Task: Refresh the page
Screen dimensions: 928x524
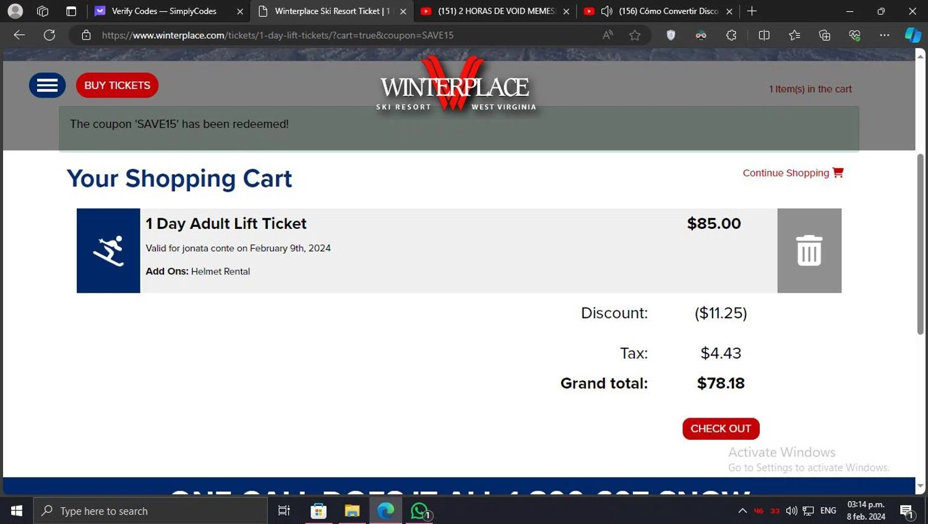Action: (49, 35)
